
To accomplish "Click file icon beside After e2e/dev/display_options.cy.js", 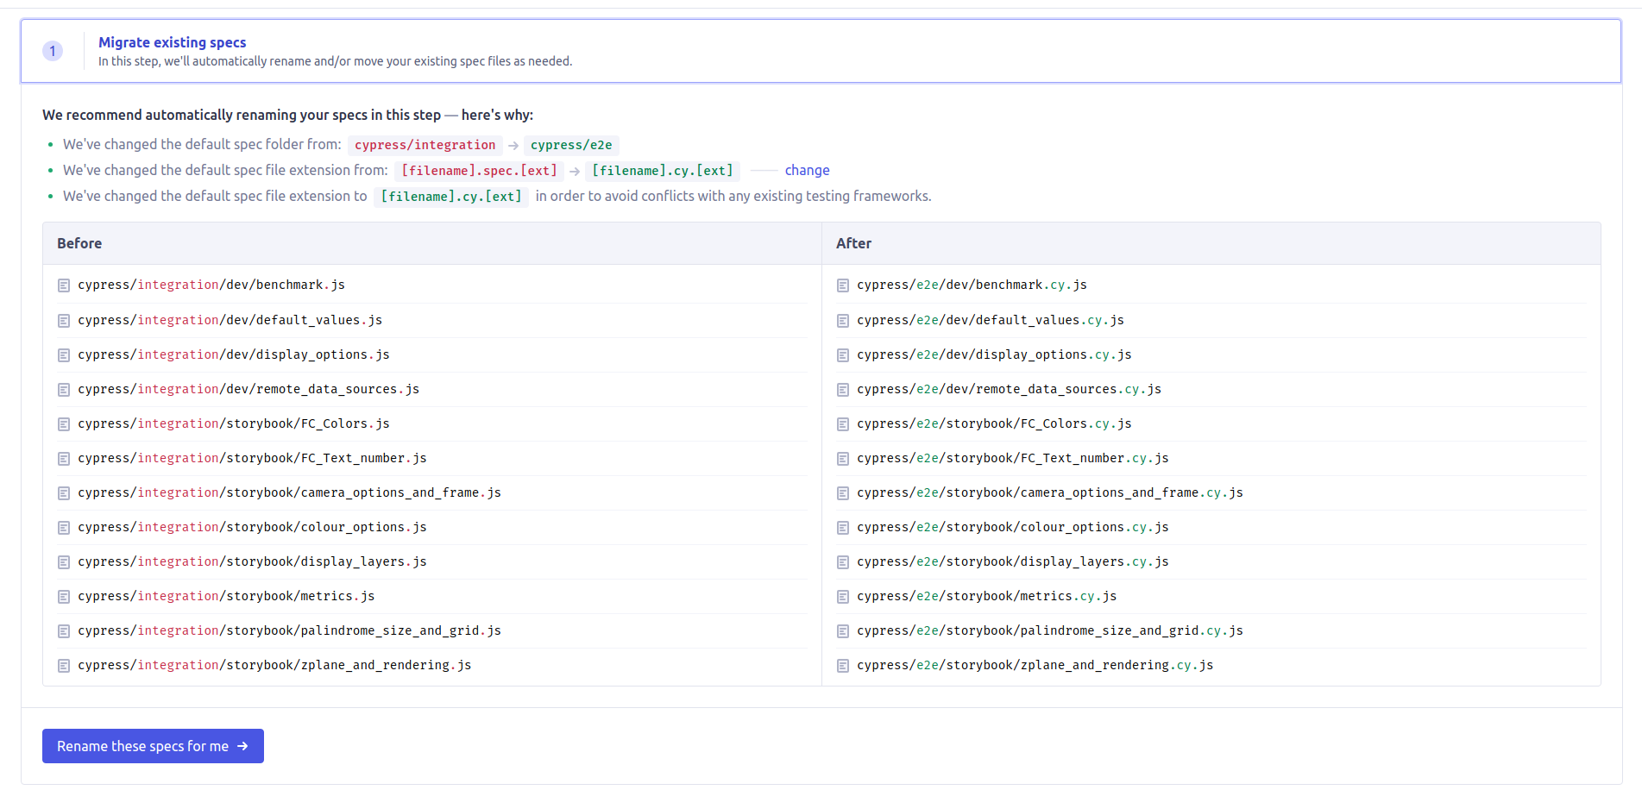I will (843, 355).
